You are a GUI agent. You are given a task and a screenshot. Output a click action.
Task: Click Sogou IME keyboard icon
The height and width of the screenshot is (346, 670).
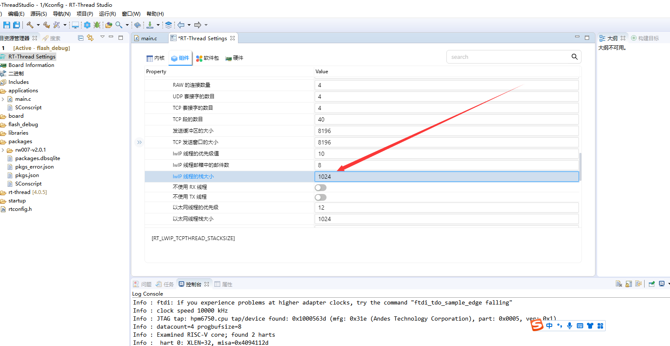pos(580,326)
